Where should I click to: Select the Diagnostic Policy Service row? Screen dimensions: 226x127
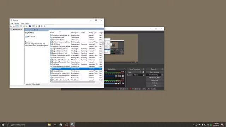[x=76, y=49]
